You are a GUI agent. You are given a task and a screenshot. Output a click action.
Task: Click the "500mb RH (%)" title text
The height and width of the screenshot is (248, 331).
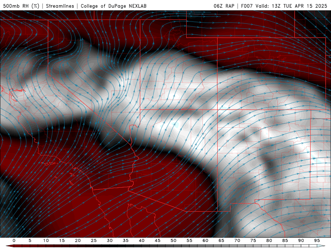click(21, 6)
